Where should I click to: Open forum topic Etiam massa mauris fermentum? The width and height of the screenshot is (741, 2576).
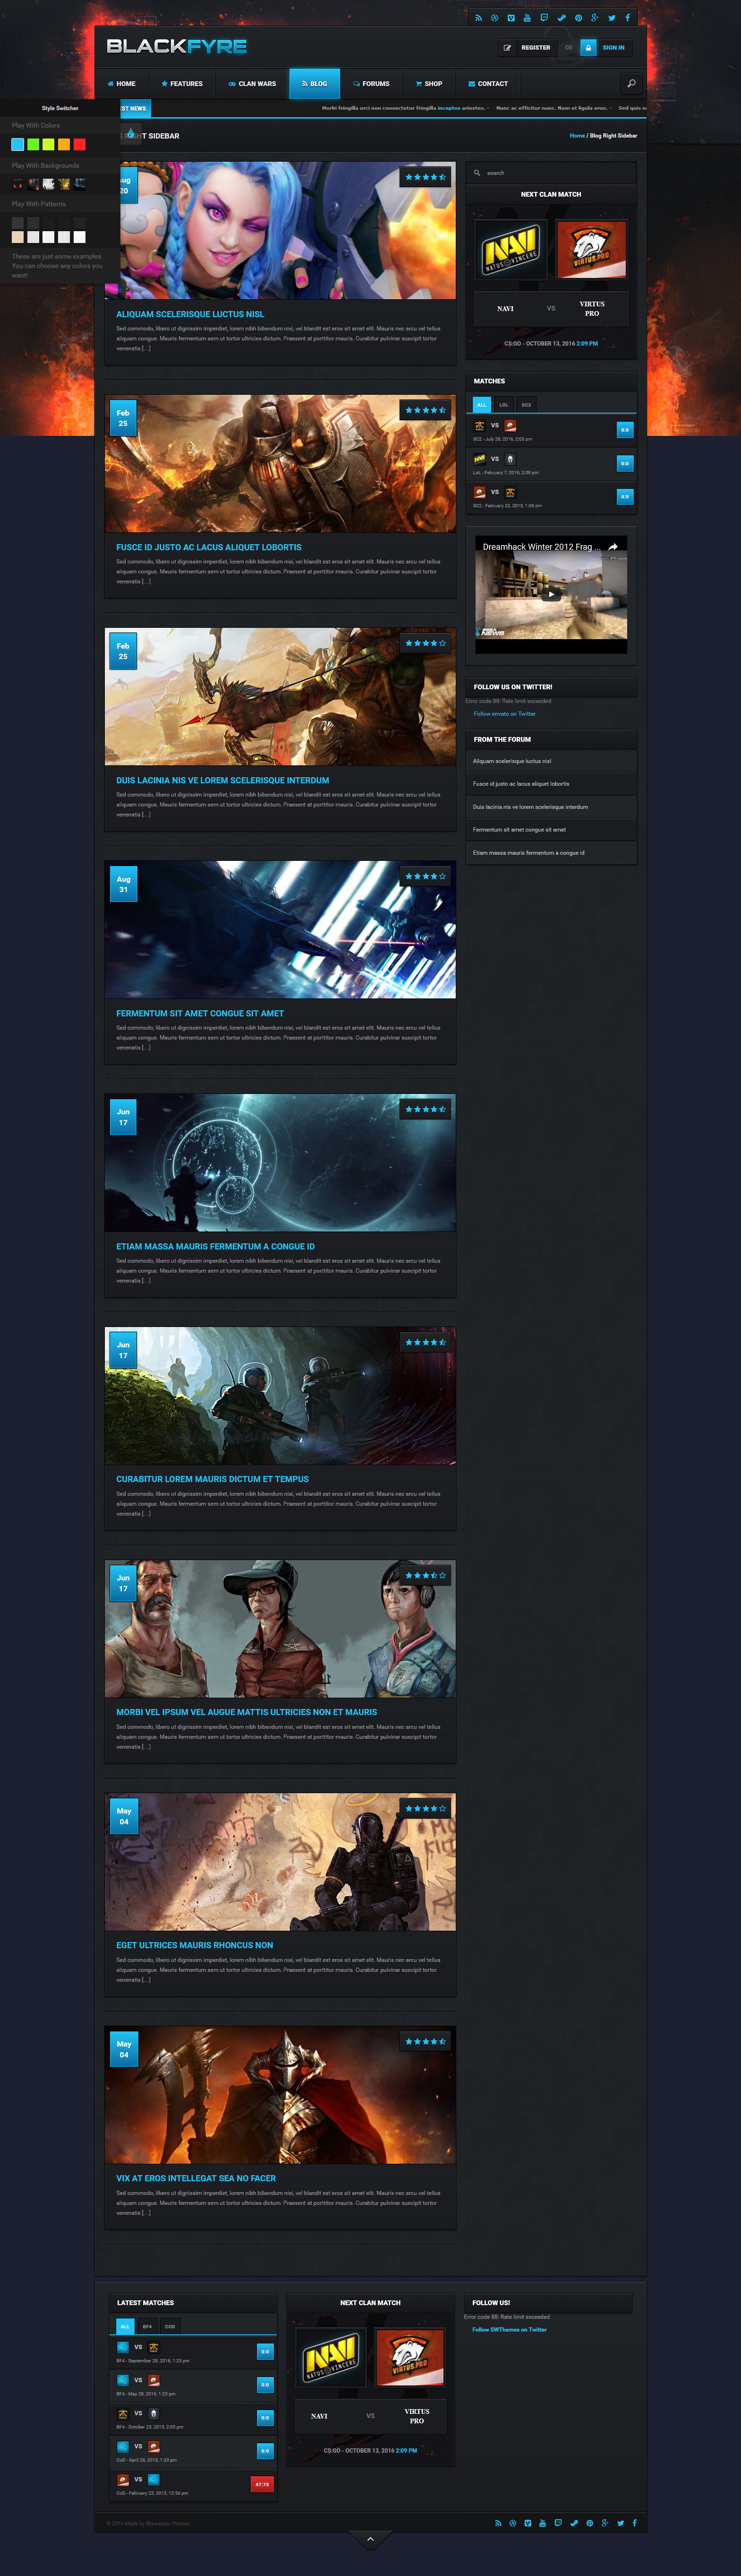tap(528, 853)
